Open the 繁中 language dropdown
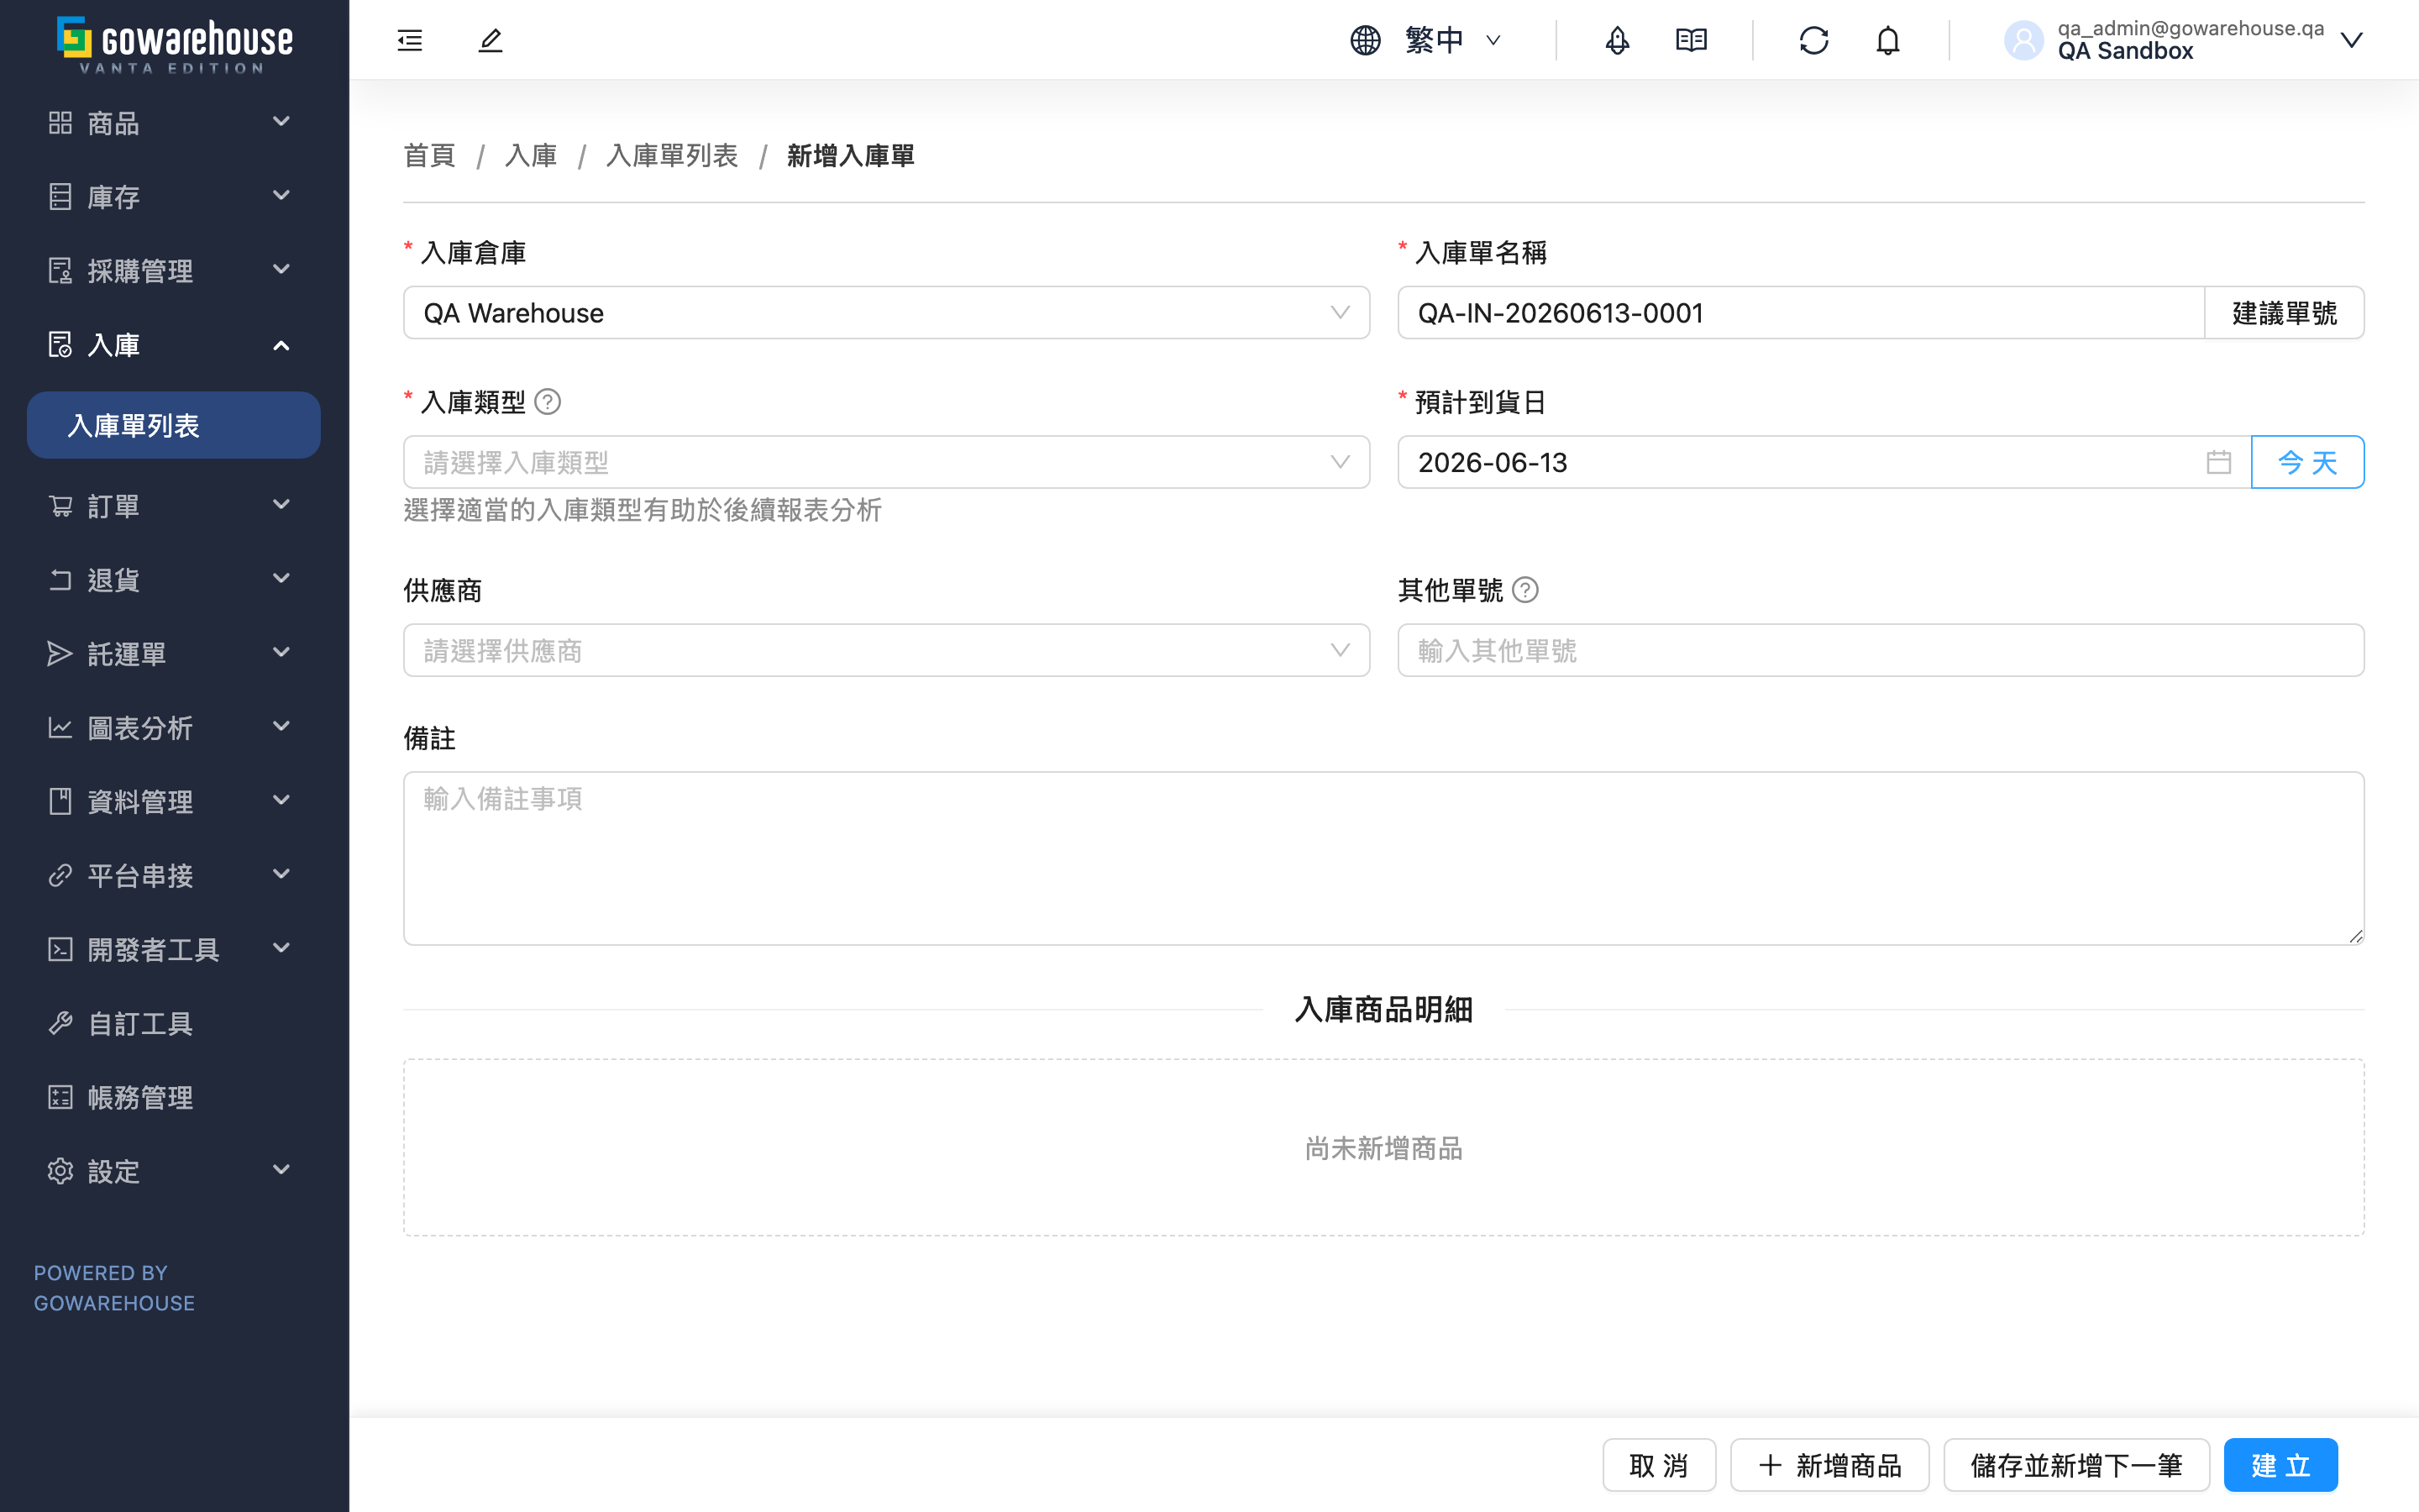The image size is (2419, 1512). [x=1426, y=40]
